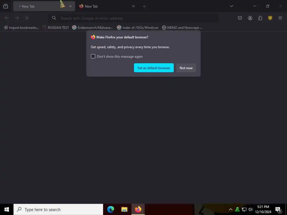Open the Endermanch/Malware bookmark
Viewport: 287px width, 215px height.
92,28
